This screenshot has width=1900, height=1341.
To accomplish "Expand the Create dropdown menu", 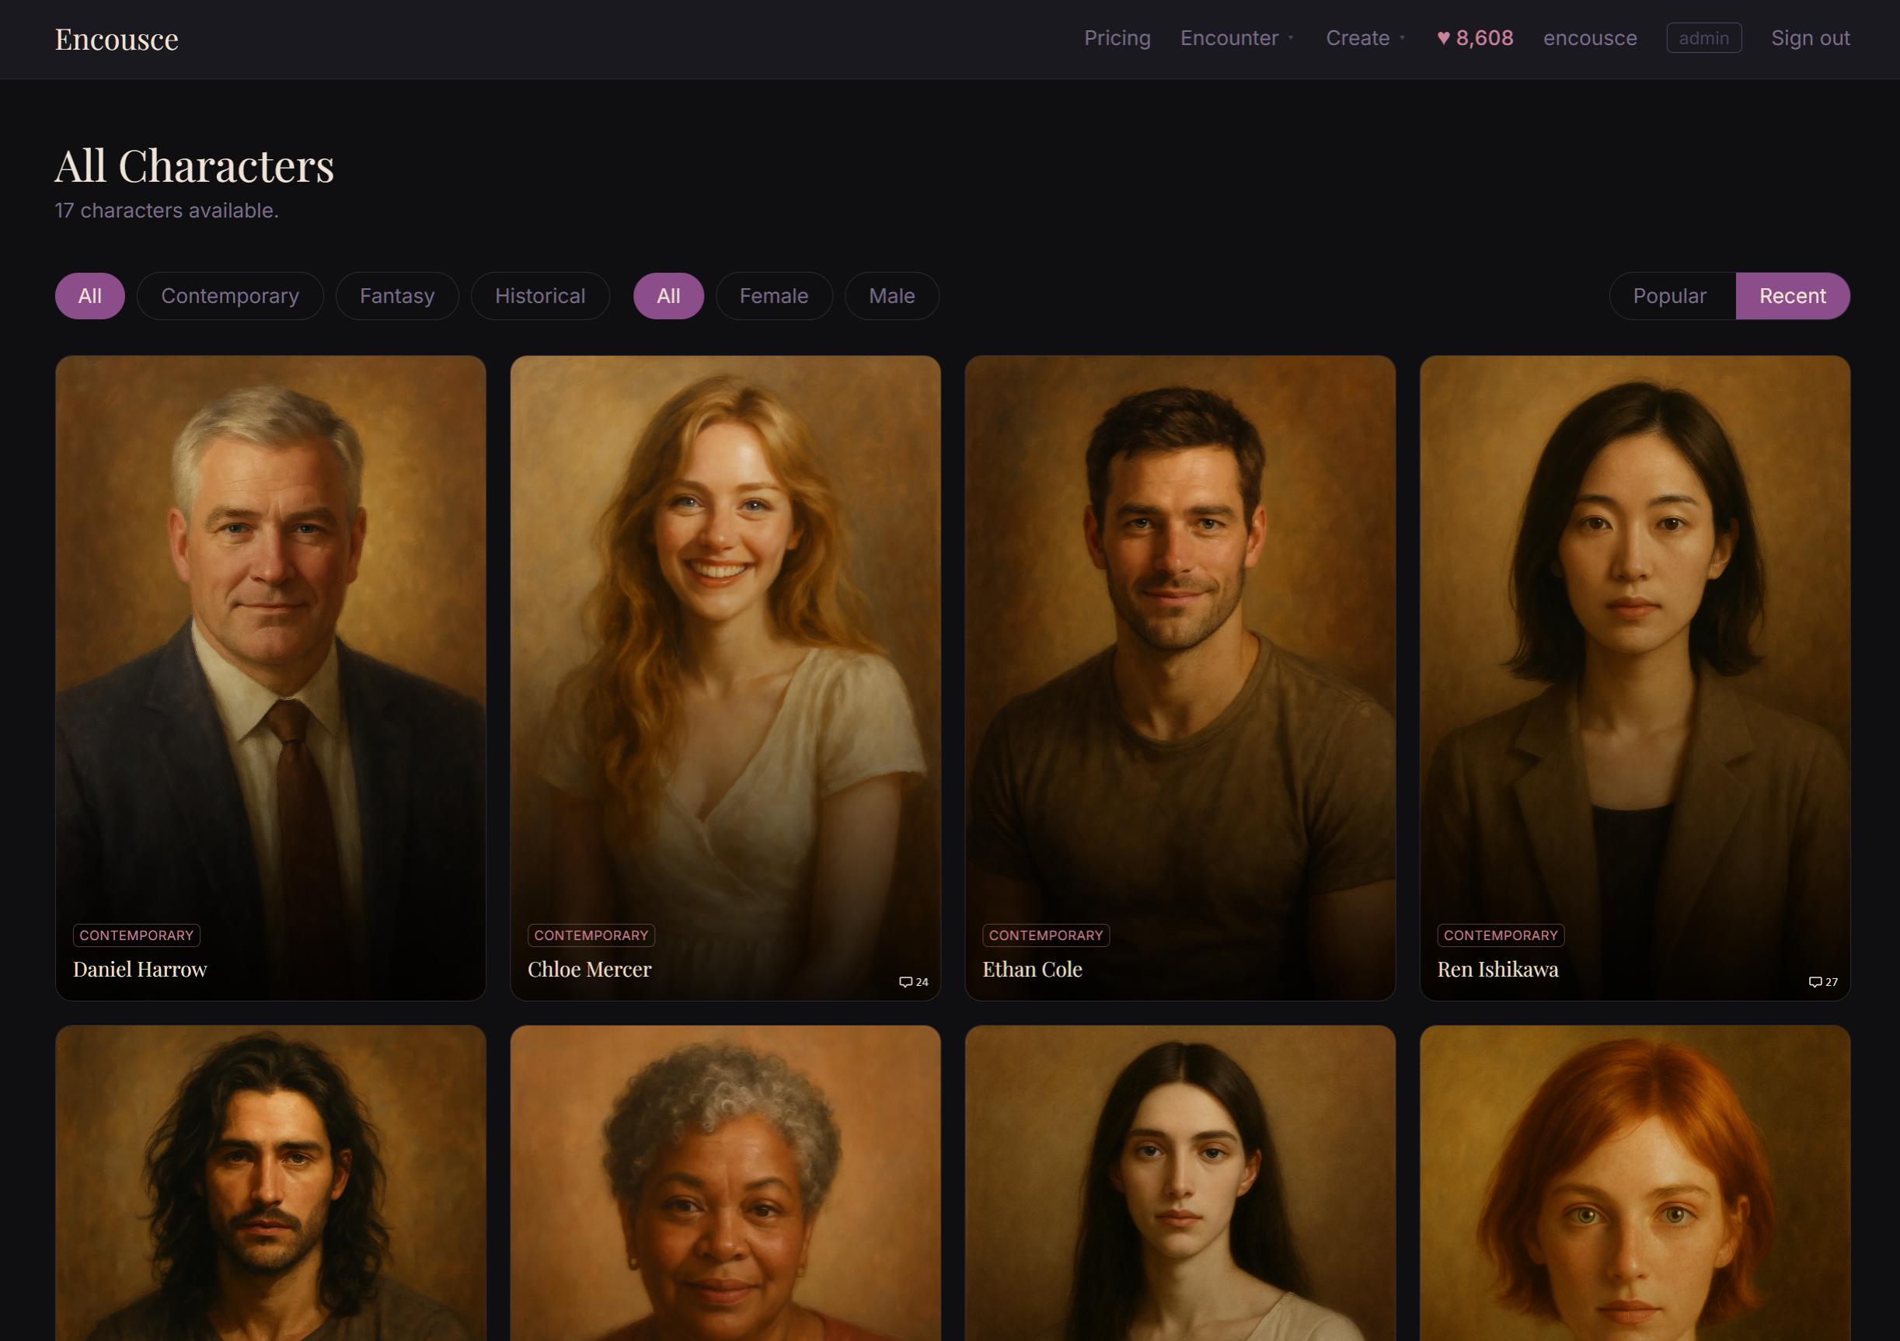I will point(1365,38).
